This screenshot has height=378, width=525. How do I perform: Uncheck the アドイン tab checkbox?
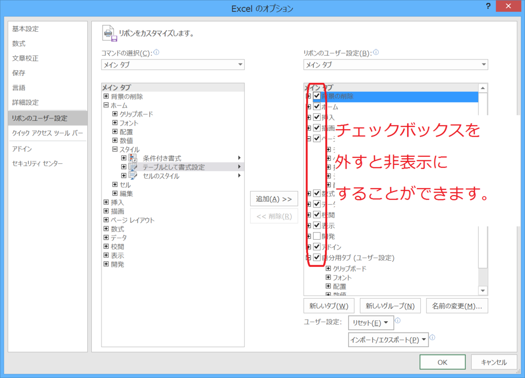tap(317, 247)
